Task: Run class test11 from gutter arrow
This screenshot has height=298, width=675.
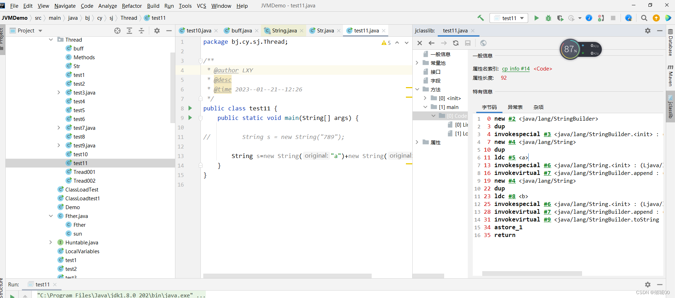Action: 190,108
